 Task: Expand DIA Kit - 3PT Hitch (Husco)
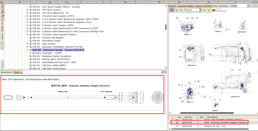[x=27, y=10]
